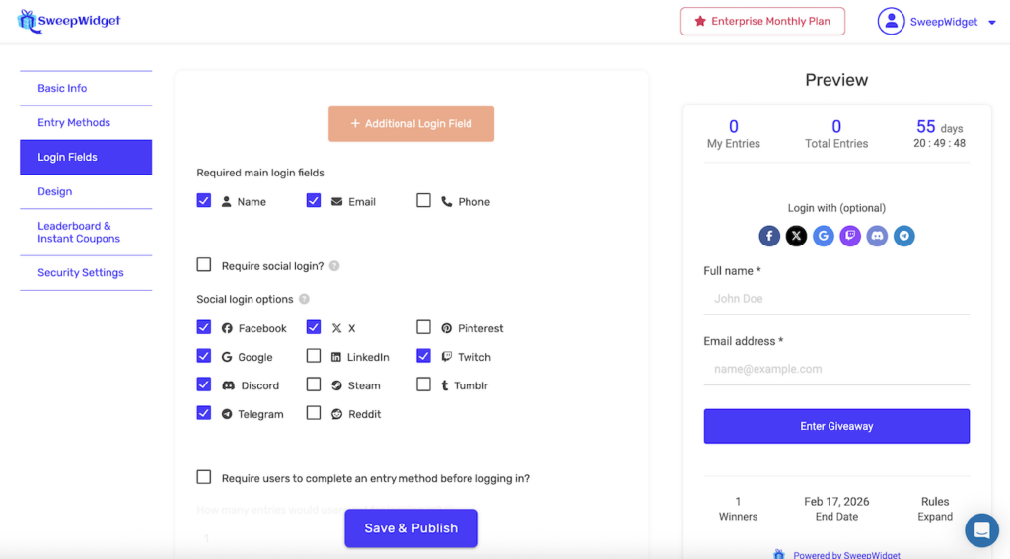Open the Entry Methods tab

click(x=74, y=122)
